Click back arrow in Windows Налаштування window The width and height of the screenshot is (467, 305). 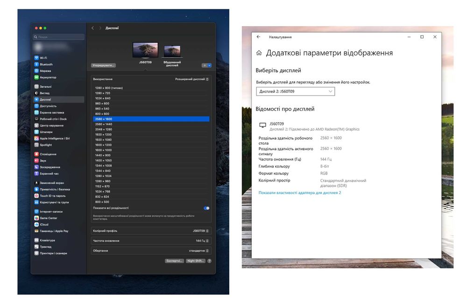pyautogui.click(x=259, y=37)
